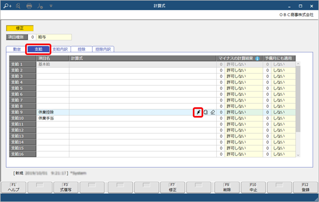Click the eraser icon in 支給 9 row

click(x=212, y=112)
